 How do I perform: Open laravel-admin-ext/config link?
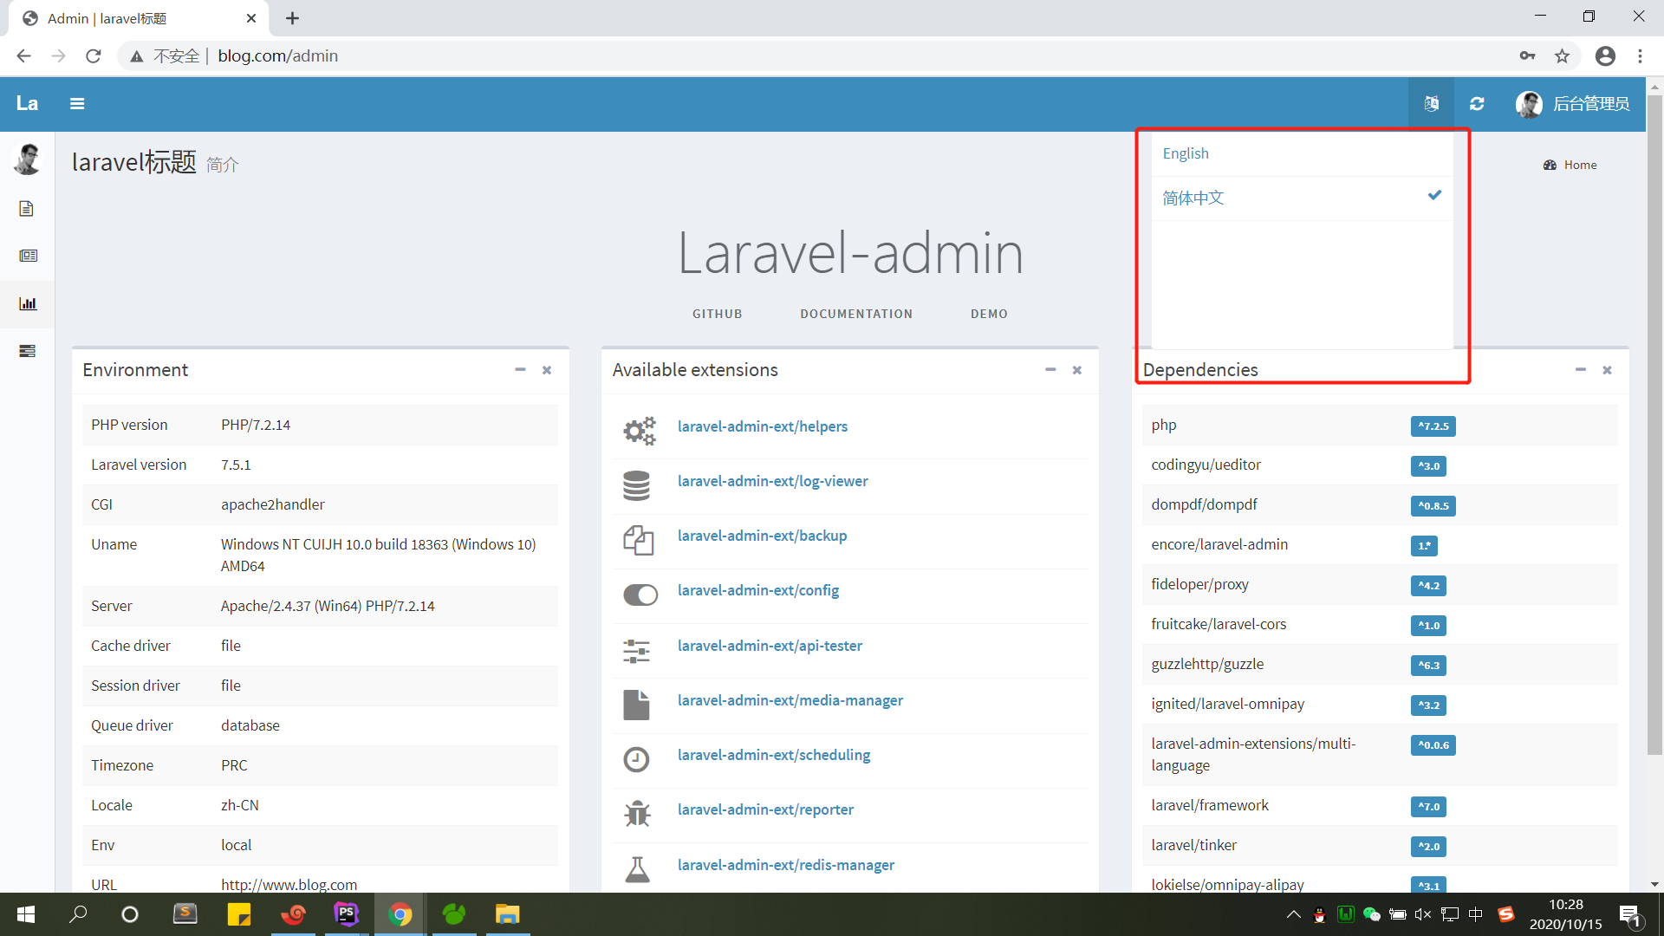pyautogui.click(x=758, y=590)
